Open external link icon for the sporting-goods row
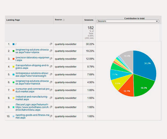Screen dimensions: 167x139 click(51, 116)
